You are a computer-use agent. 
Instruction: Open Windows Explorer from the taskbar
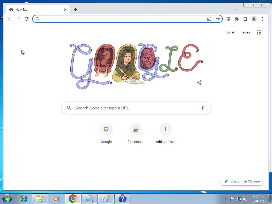(40, 199)
